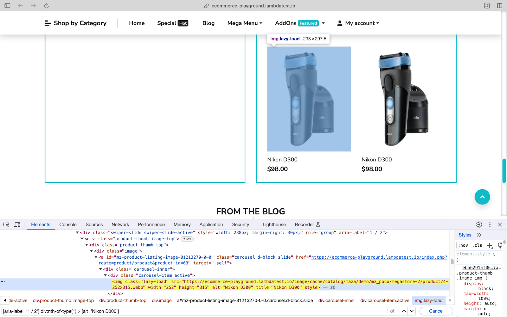Add a new style rule with the plus icon
This screenshot has width=507, height=317.
click(490, 245)
